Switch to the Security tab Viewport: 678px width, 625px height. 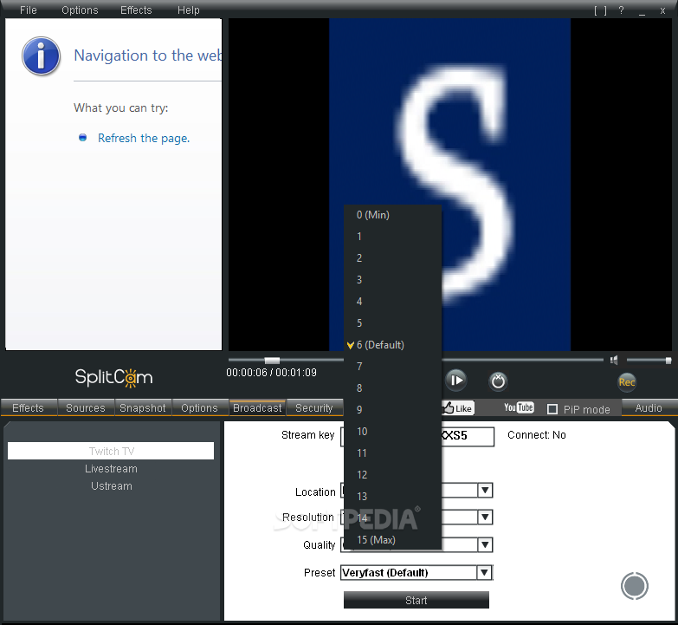[x=314, y=407]
